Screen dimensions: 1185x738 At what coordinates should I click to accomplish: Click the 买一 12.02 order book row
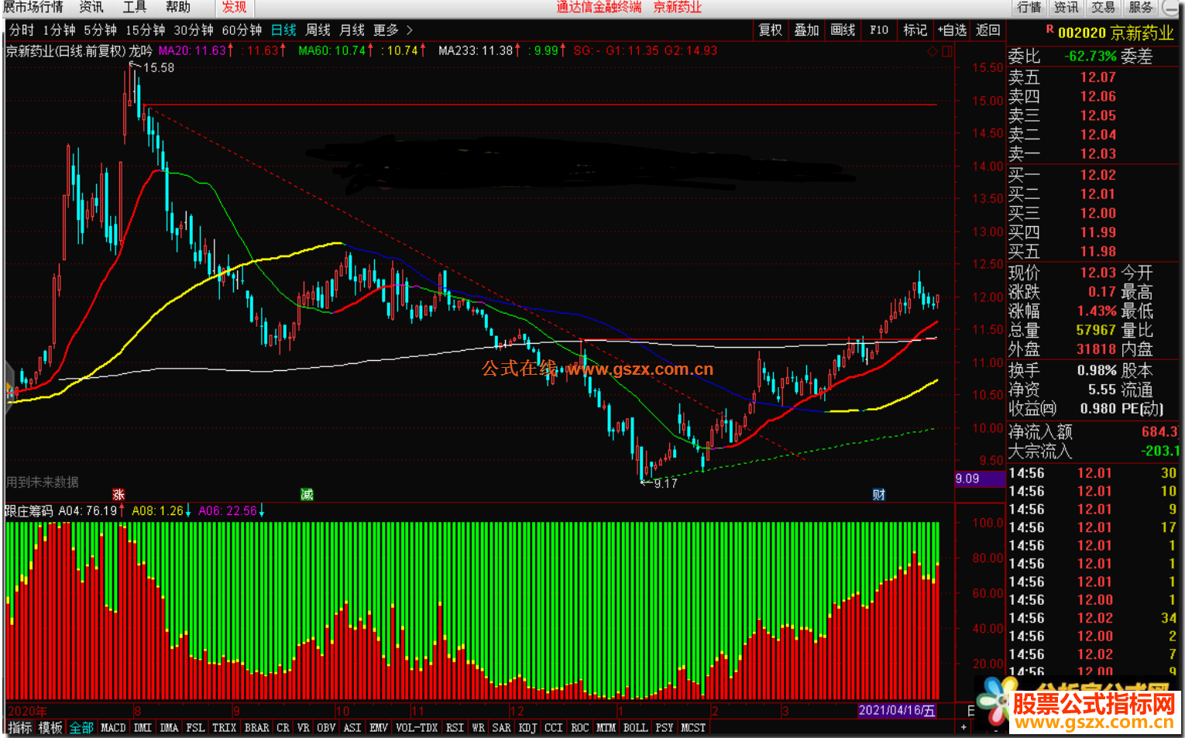point(1092,175)
